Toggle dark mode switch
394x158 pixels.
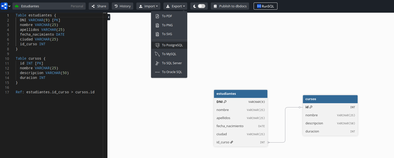(201, 6)
